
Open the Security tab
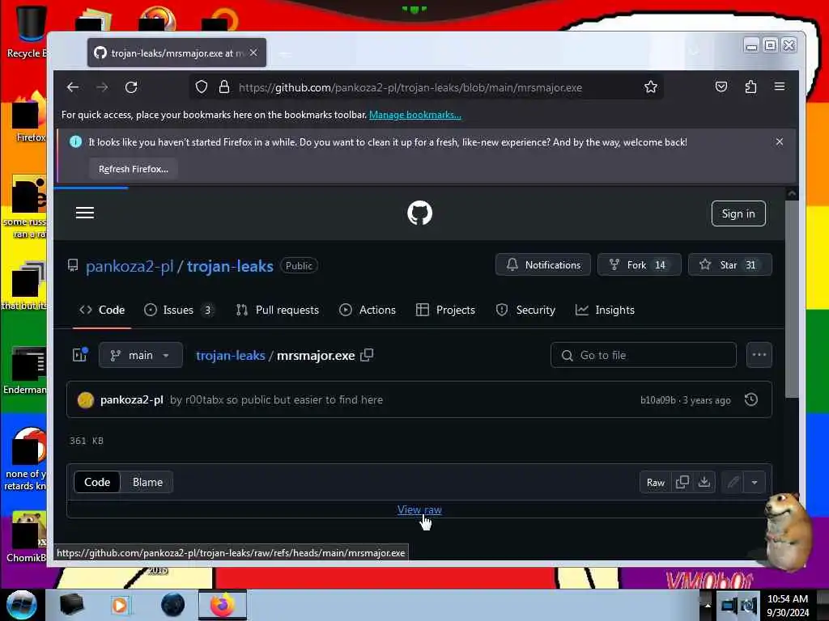click(525, 310)
